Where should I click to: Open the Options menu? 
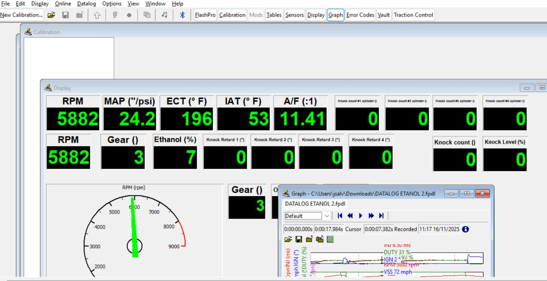coord(112,4)
